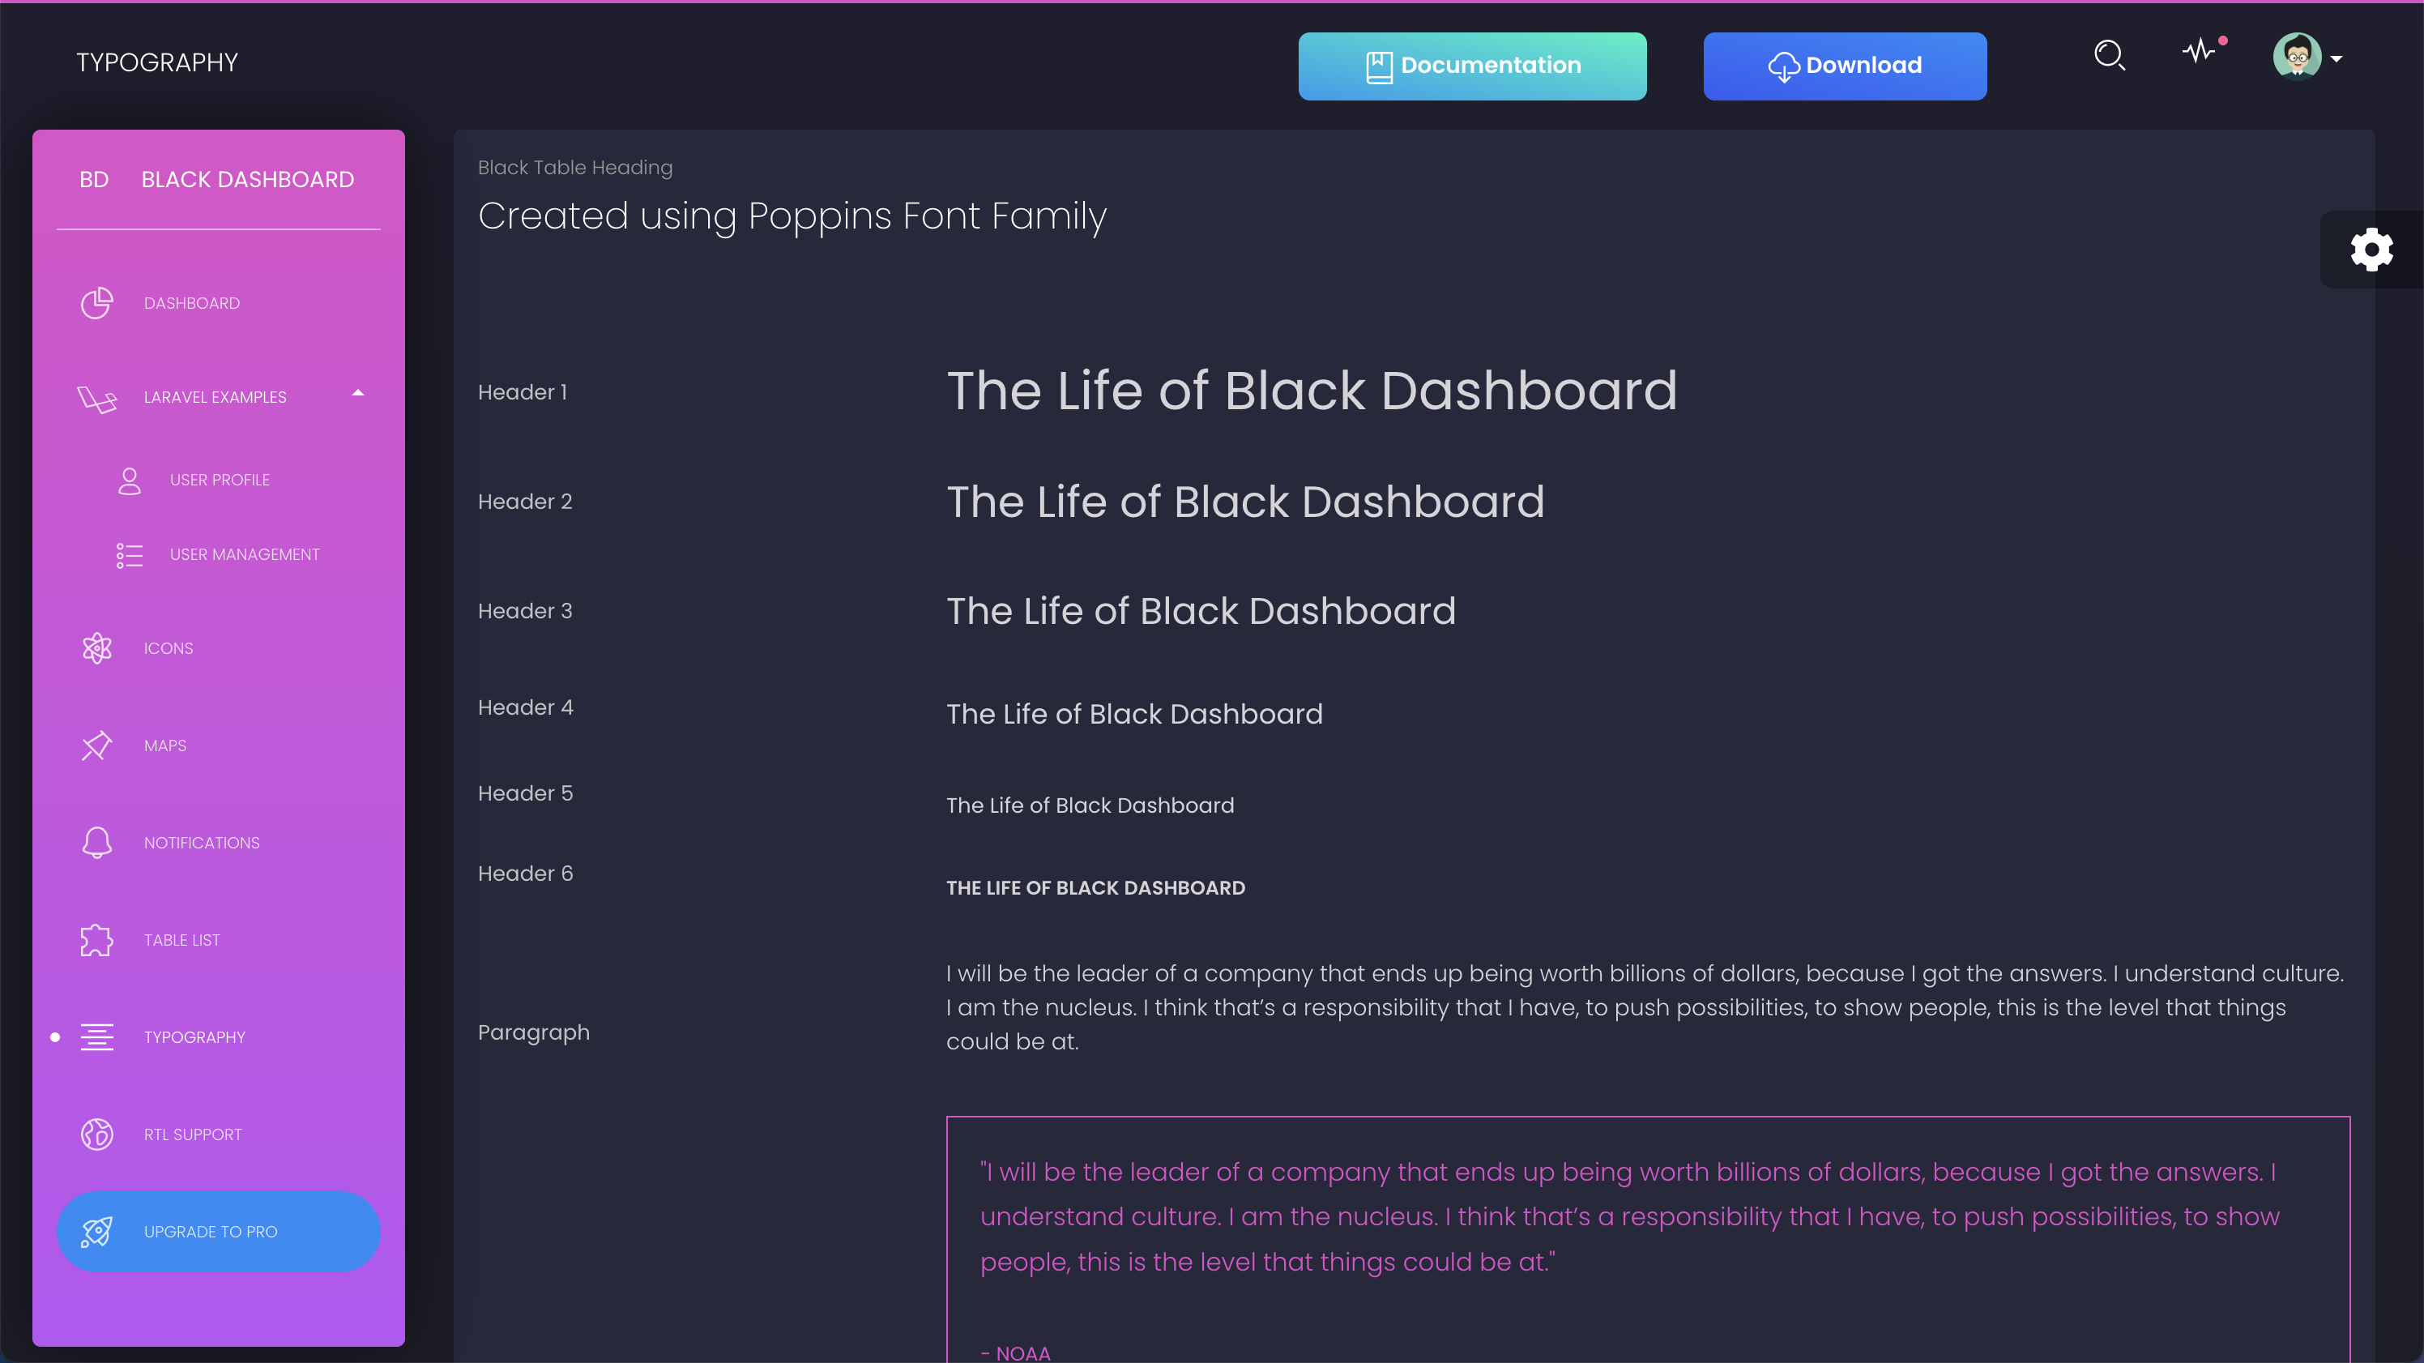The height and width of the screenshot is (1363, 2424).
Task: Click the Dashboard pie chart icon
Action: pyautogui.click(x=96, y=303)
